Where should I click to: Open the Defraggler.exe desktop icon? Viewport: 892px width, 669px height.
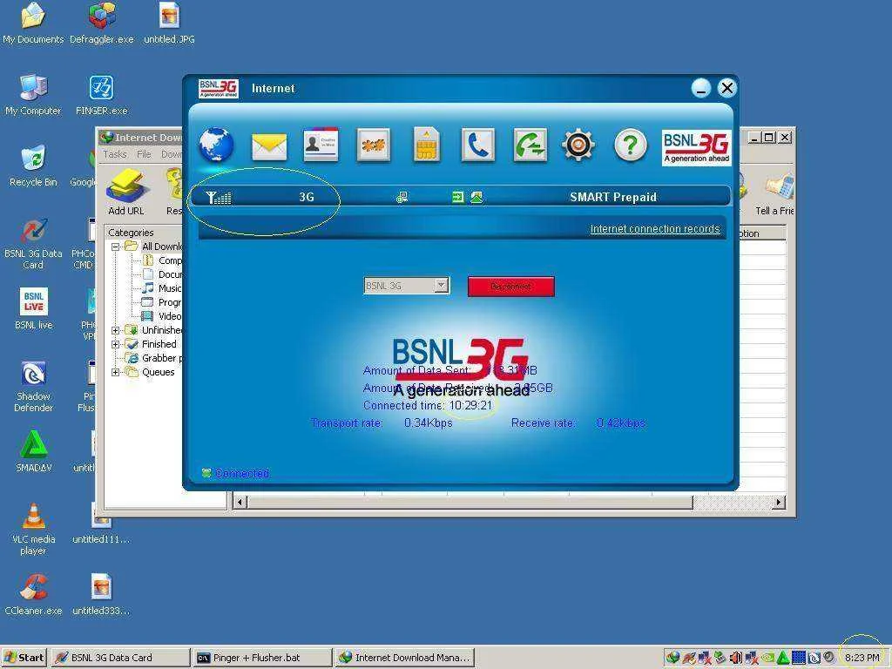click(x=102, y=24)
